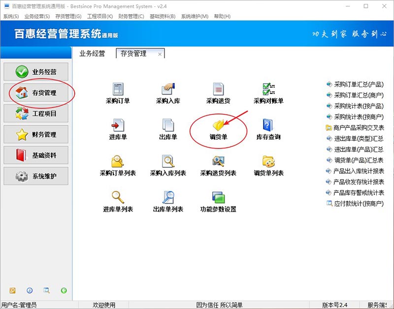394x309 pixels.
Task: Open report 采购订单汇总(商户)
Action: pos(355,95)
